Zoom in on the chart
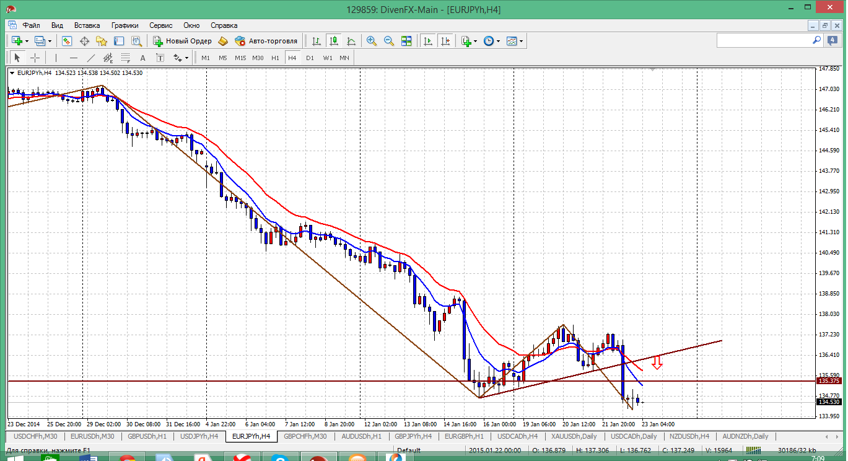 point(372,41)
